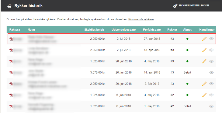Click 20. jun 2018 in the 3. feb 2018 row
The image size is (222, 113).
[123, 84]
